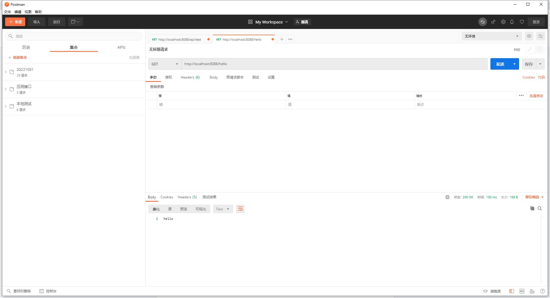The image size is (550, 298).
Task: Open the help question mark icon
Action: [x=542, y=291]
